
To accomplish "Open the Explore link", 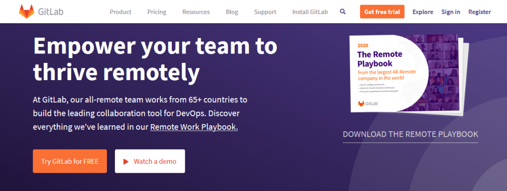I will pyautogui.click(x=423, y=12).
